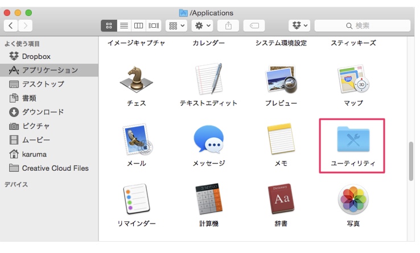Viewport: 420px width, 253px height.
Task: Switch to list view mode
Action: coord(123,26)
